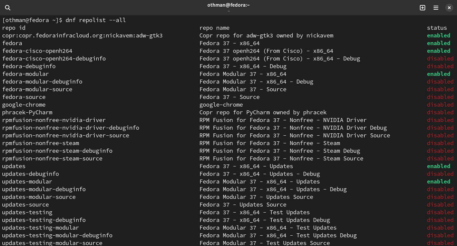Open the hamburger main menu
The image size is (457, 246).
[436, 8]
